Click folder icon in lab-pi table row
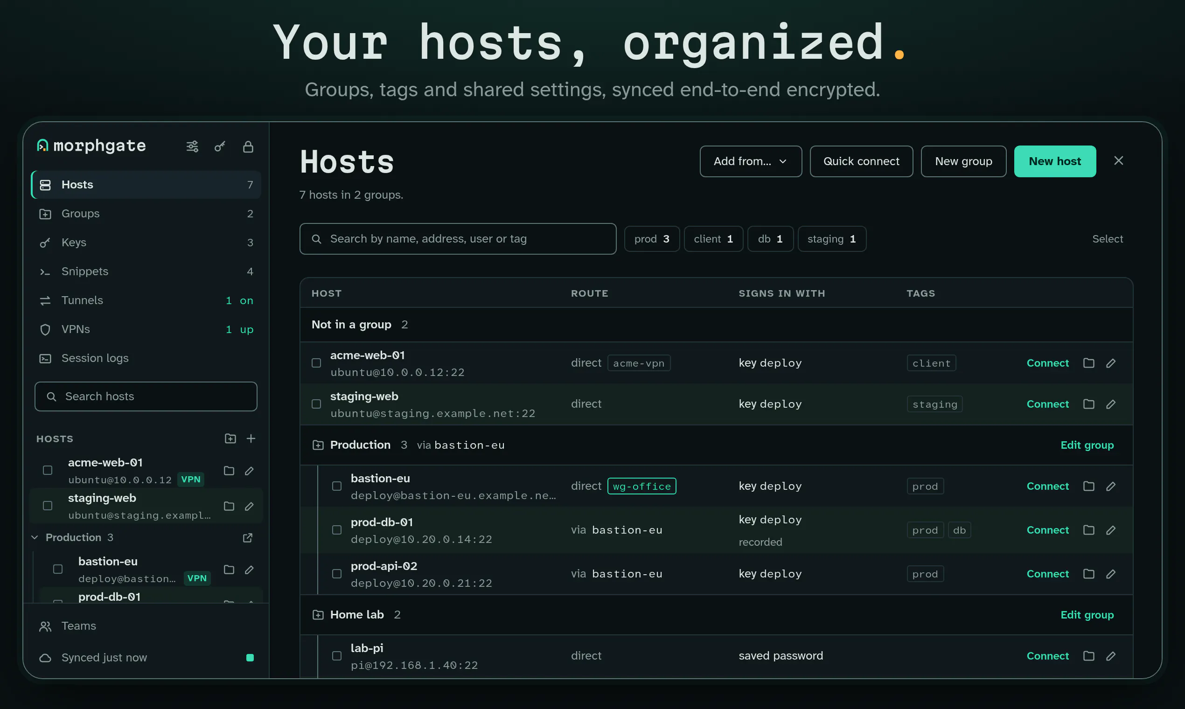 (x=1088, y=656)
